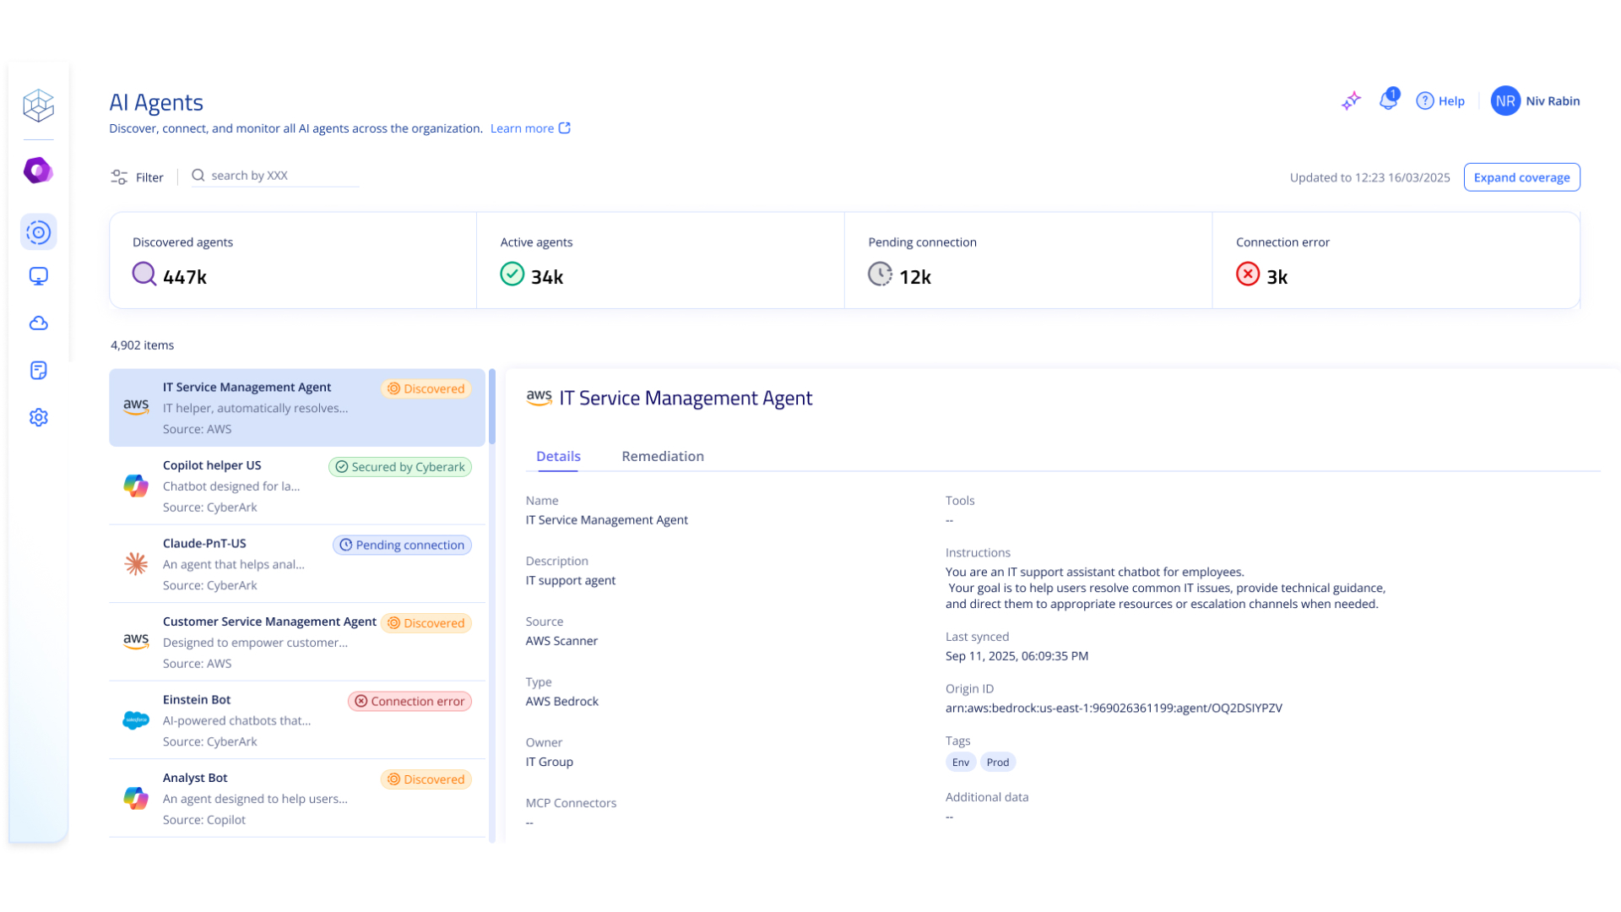The width and height of the screenshot is (1621, 912).
Task: Open the settings gear in sidebar
Action: tap(38, 417)
